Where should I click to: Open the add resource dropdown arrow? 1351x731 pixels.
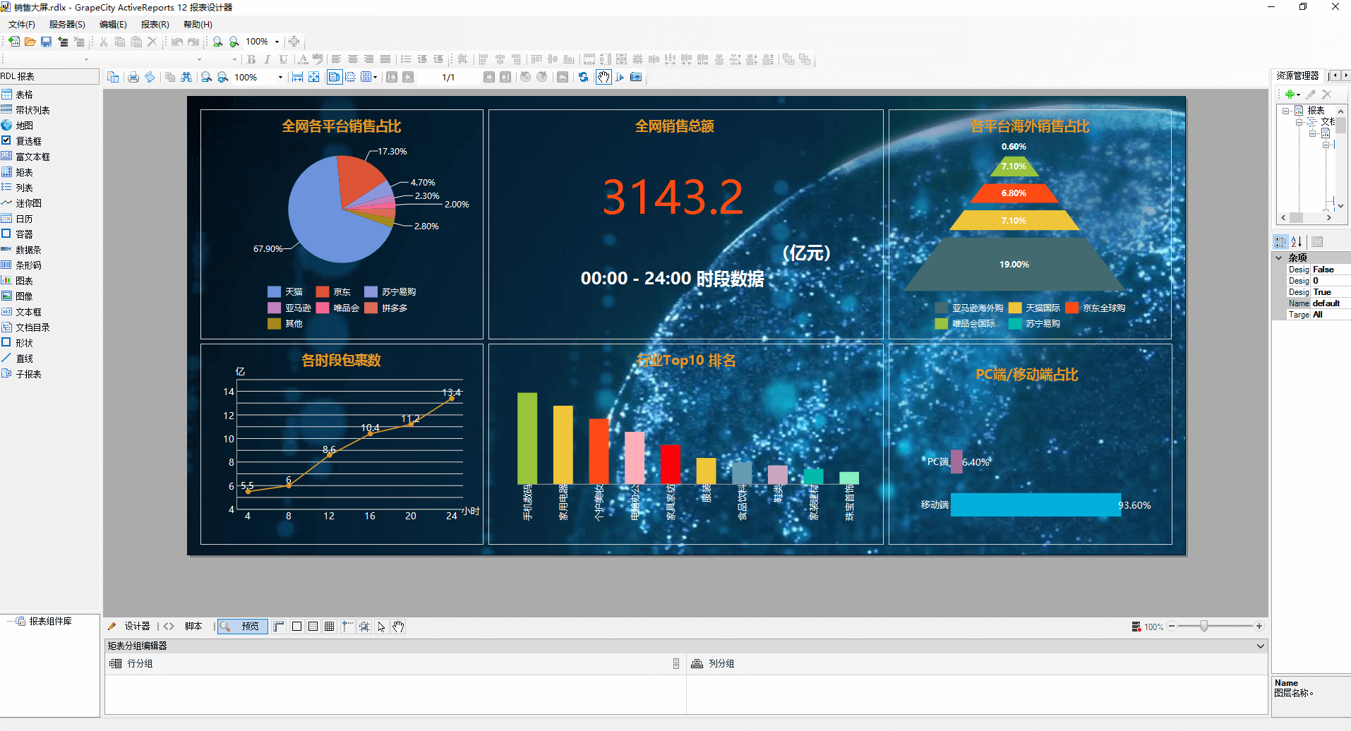[x=1298, y=95]
